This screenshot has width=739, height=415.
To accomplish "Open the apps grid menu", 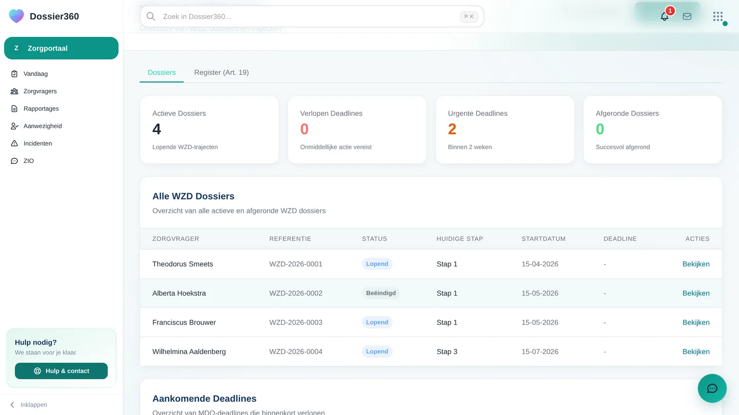I will pyautogui.click(x=718, y=16).
